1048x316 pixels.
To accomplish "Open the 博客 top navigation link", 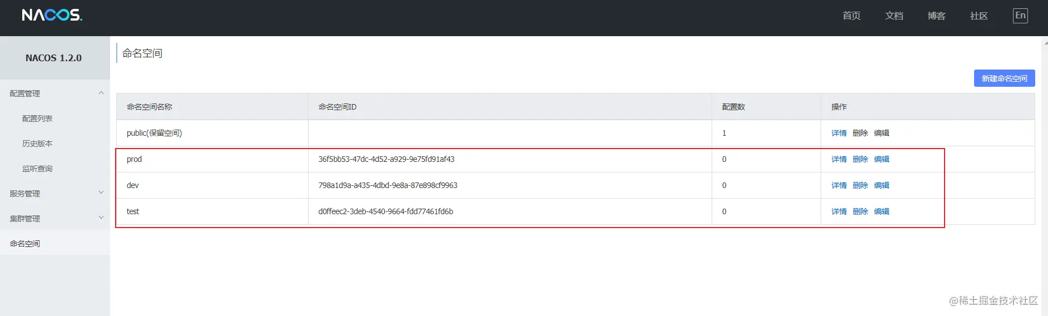I will [936, 16].
